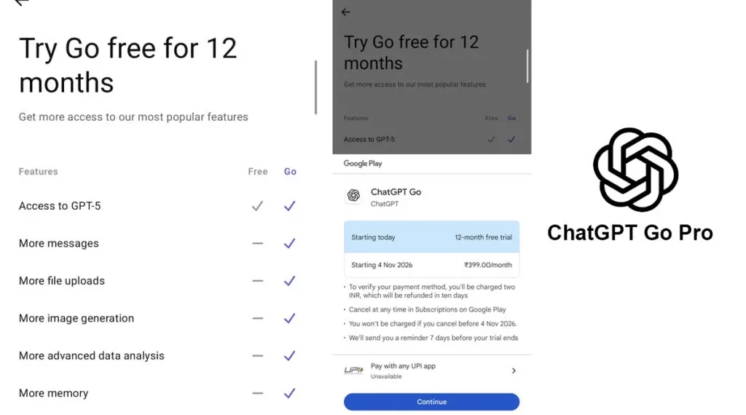This screenshot has height=415, width=746.
Task: Click the Free column checkmark for Access to GPT-5
Action: pos(257,206)
